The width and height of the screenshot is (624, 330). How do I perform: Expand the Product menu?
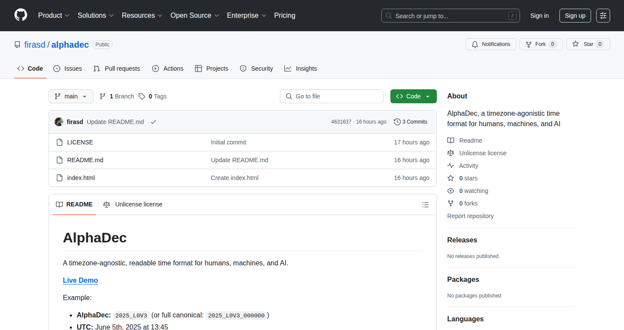pyautogui.click(x=54, y=15)
